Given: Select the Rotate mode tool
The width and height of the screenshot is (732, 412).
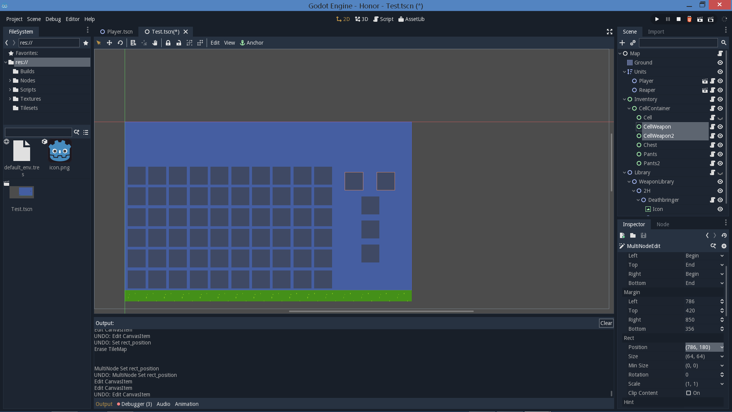Looking at the screenshot, I should [120, 43].
